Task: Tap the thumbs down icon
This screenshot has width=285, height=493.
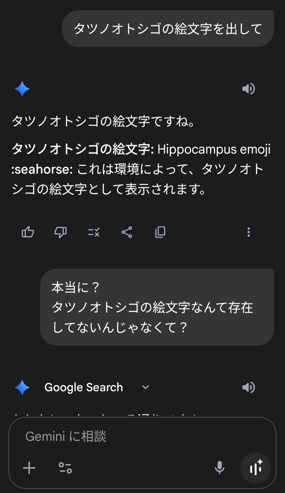Action: [x=60, y=232]
